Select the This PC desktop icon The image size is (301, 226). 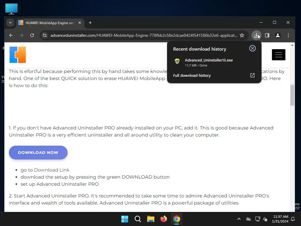point(11,9)
